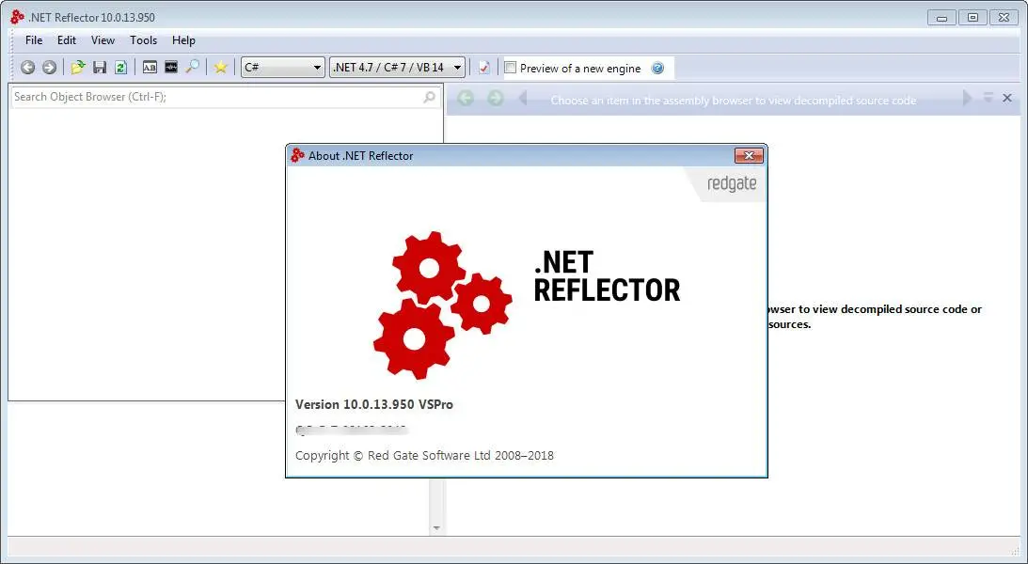Click the AB toolbar icon
The image size is (1028, 564).
(x=150, y=68)
